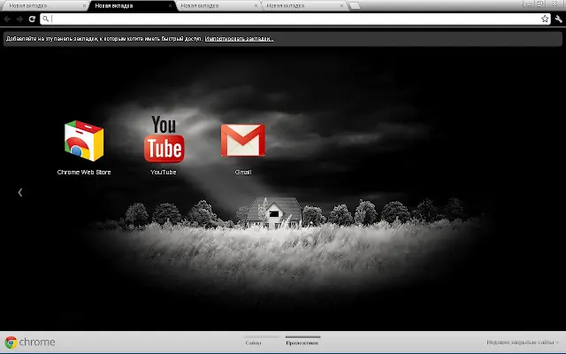The width and height of the screenshot is (566, 354).
Task: Open a new tab with the new-tab button
Action: pos(354,6)
